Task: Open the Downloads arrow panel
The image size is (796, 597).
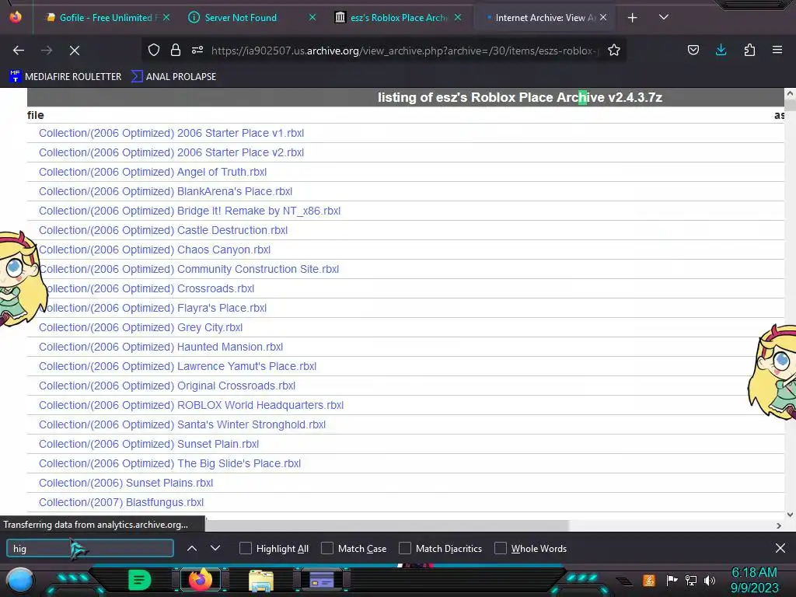Action: pyautogui.click(x=721, y=51)
